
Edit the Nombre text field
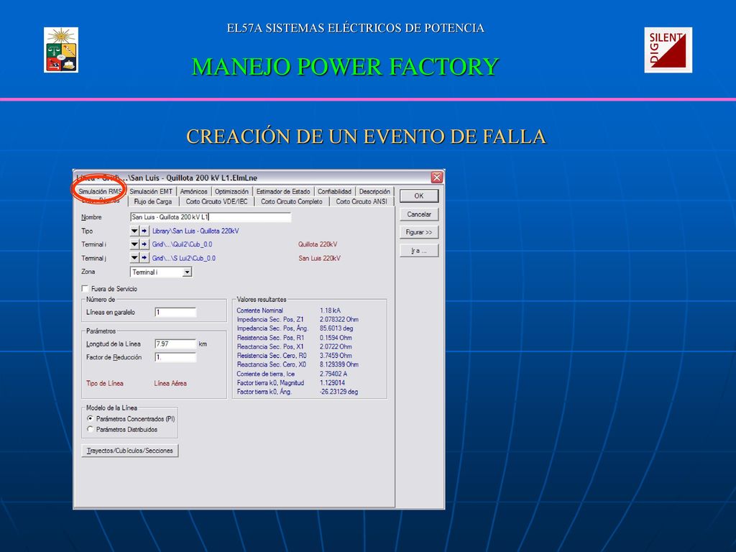pos(211,217)
